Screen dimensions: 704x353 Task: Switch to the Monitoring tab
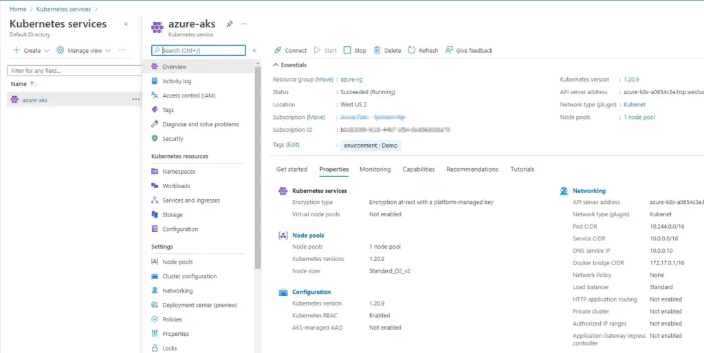[375, 169]
